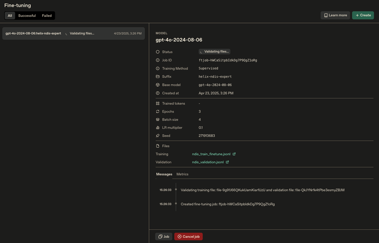Click the LR multiplier chart icon
The width and height of the screenshot is (379, 243).
point(158,128)
